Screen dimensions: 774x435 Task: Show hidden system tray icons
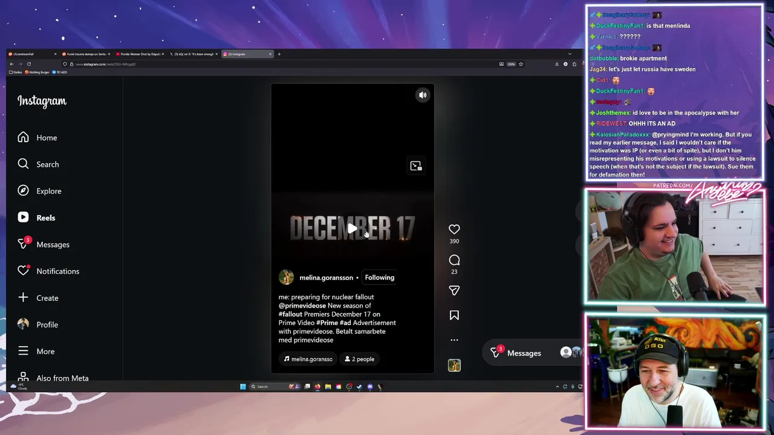[557, 387]
